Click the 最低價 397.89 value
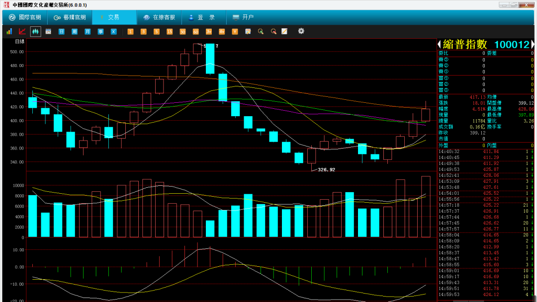The height and width of the screenshot is (302, 537). [526, 115]
